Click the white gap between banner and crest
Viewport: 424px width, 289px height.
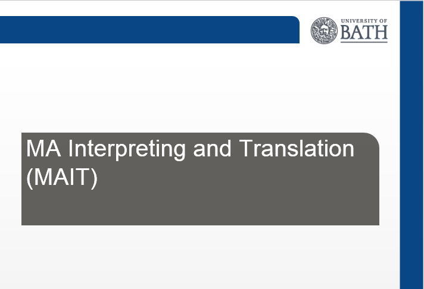click(x=305, y=30)
